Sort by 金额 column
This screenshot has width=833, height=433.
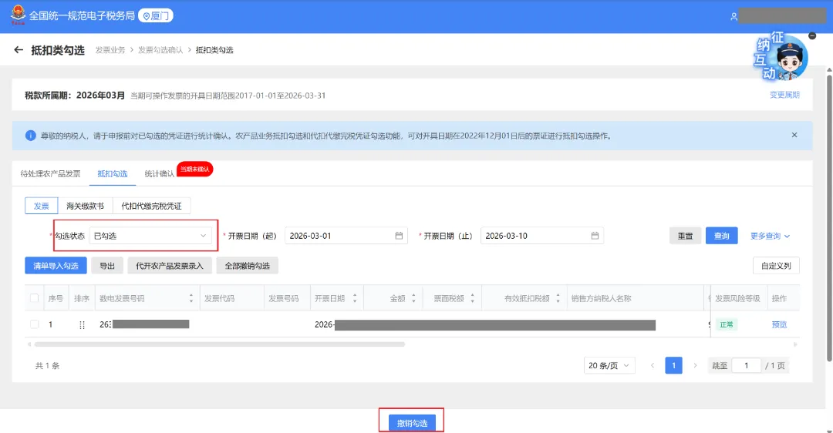click(414, 298)
